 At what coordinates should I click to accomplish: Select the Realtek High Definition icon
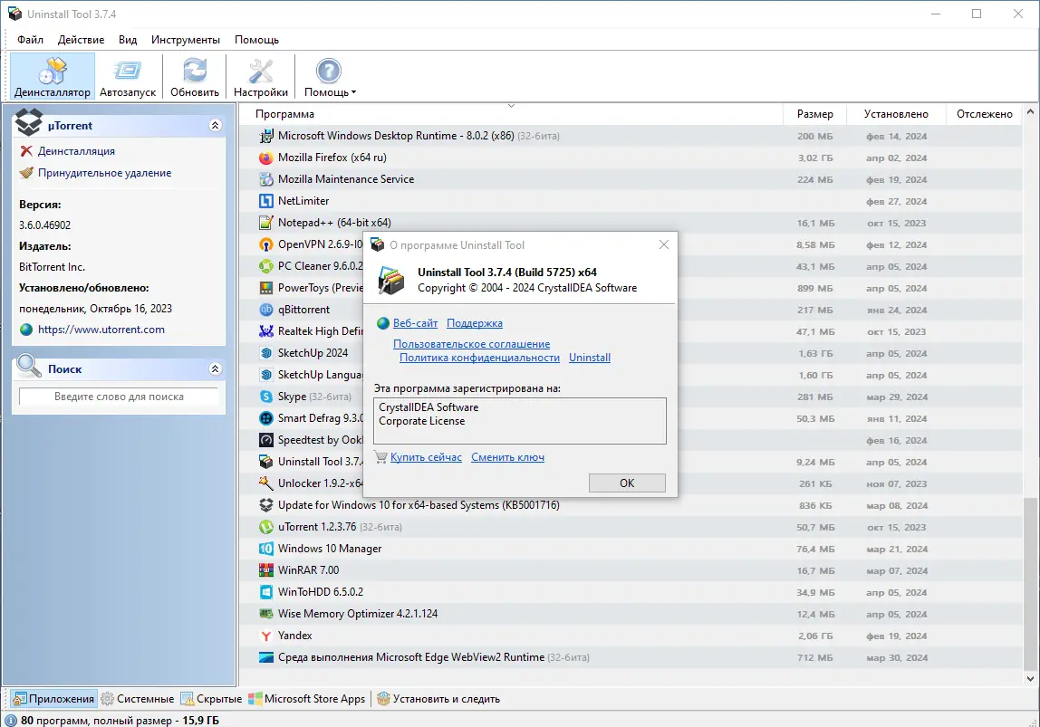tap(266, 331)
